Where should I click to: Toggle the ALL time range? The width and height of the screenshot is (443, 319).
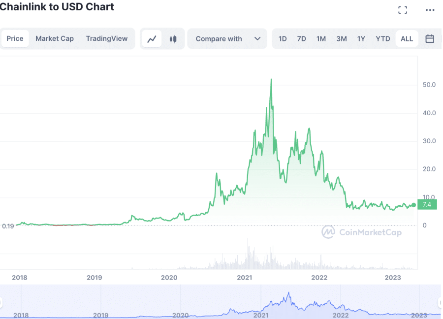tap(407, 38)
